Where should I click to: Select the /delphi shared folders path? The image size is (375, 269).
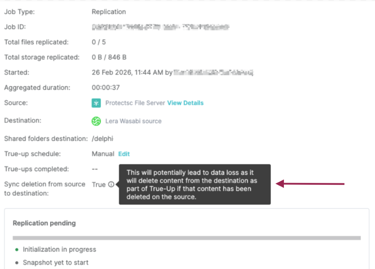coord(102,139)
